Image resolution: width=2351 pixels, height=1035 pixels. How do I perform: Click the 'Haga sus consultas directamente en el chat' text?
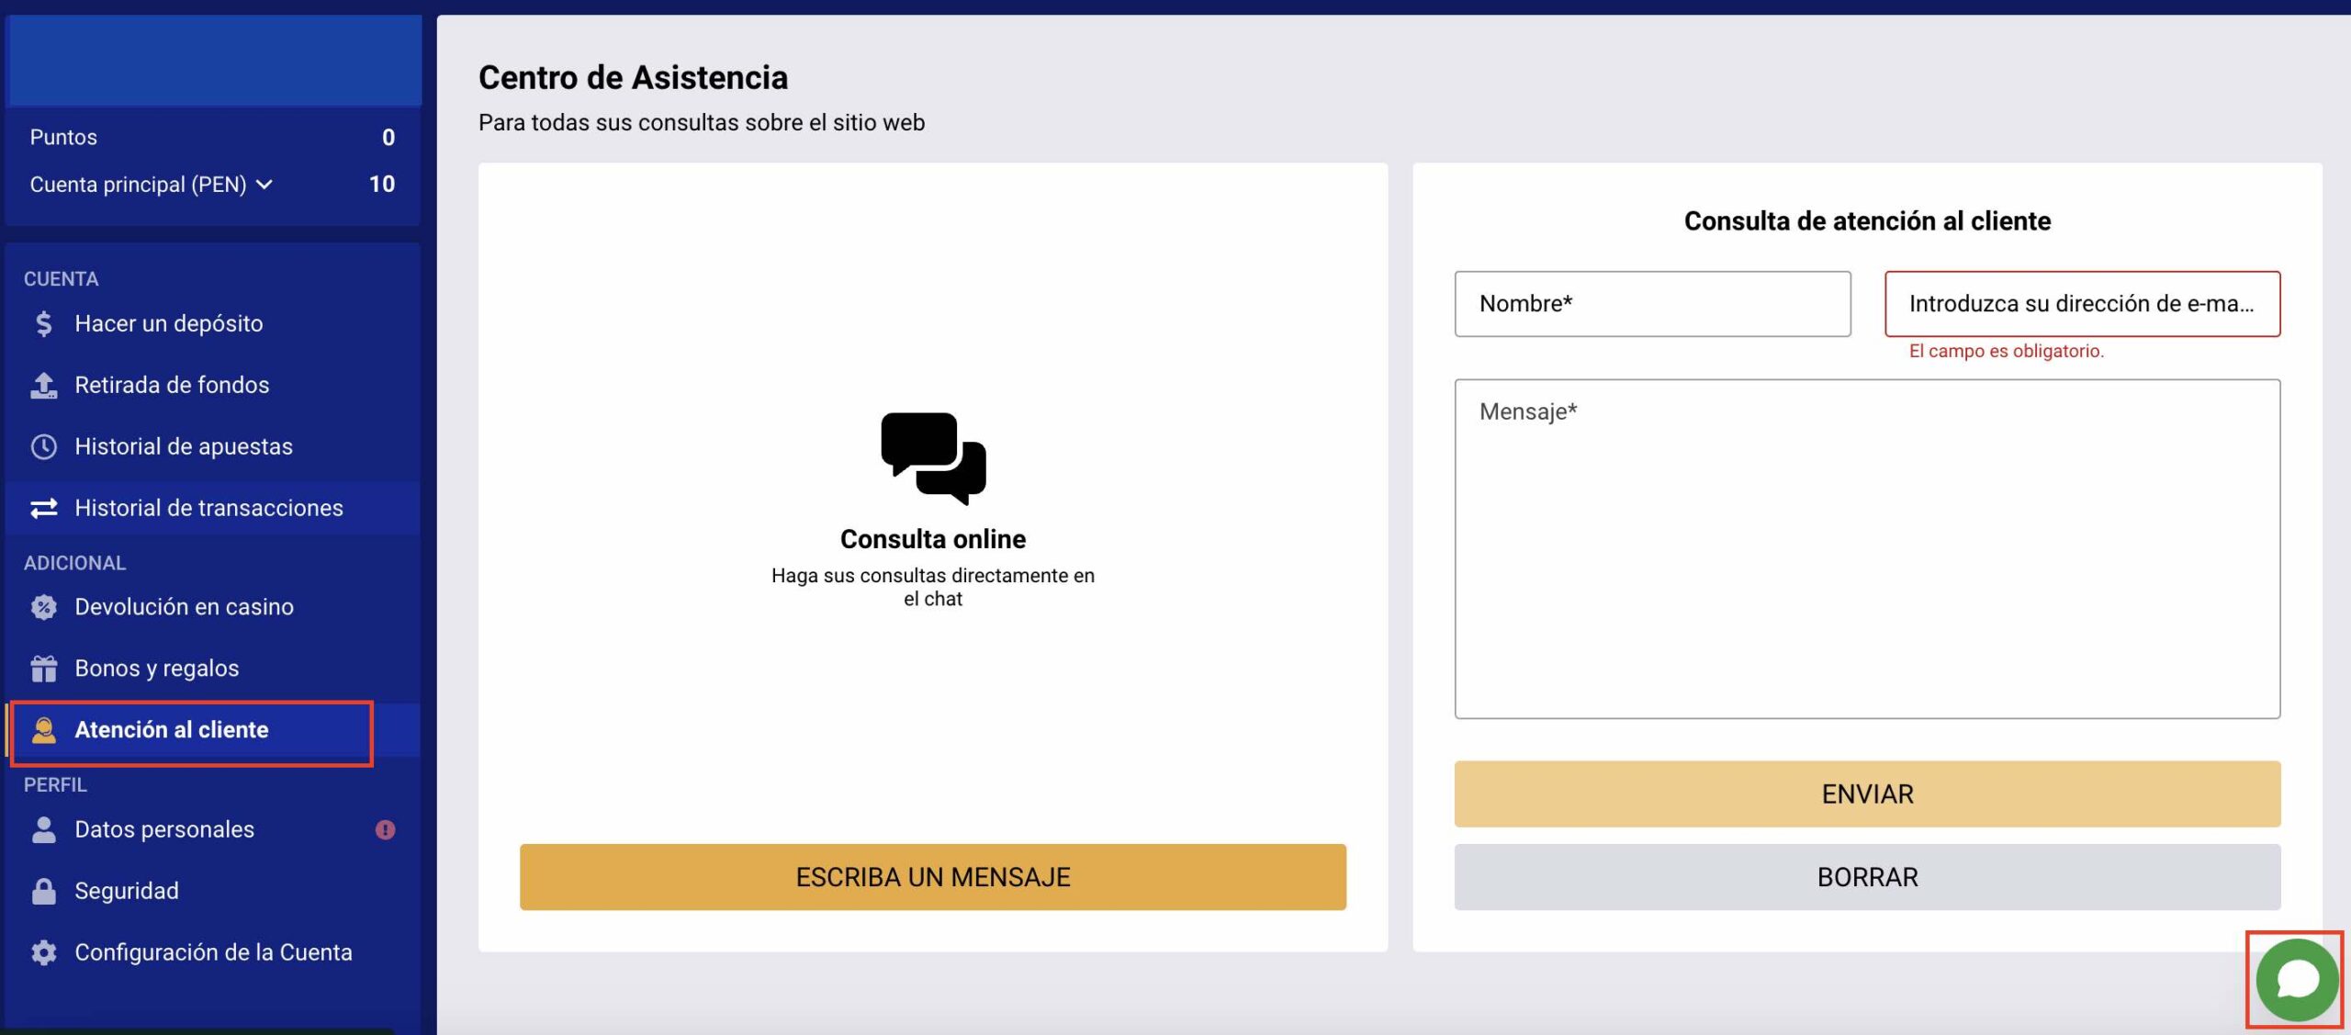933,587
